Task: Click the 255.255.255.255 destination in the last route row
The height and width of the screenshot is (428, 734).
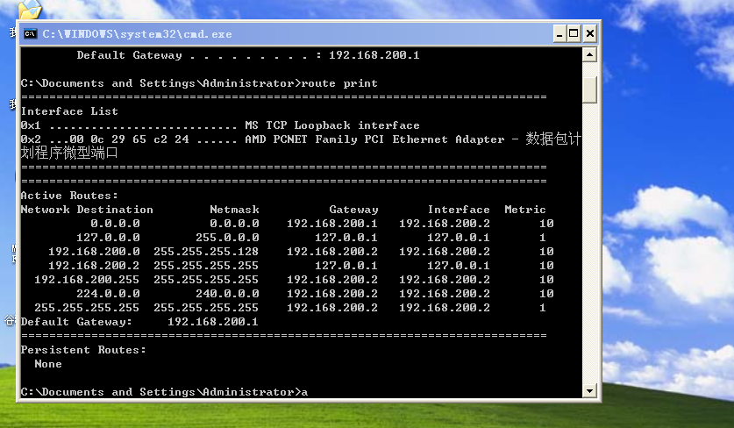Action: [x=87, y=308]
